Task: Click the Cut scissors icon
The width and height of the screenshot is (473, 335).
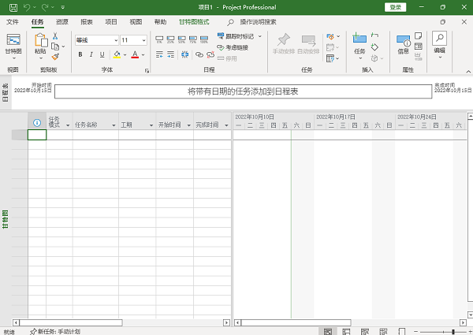Action: pos(55,36)
